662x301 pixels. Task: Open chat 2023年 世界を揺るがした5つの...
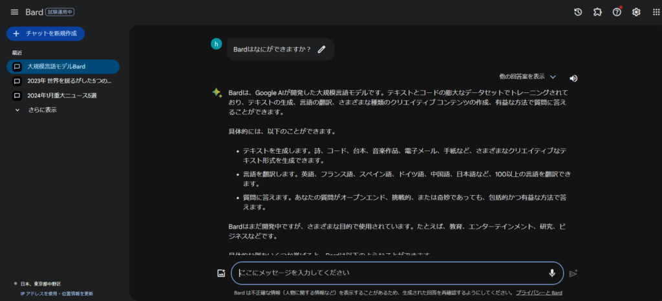click(x=63, y=81)
